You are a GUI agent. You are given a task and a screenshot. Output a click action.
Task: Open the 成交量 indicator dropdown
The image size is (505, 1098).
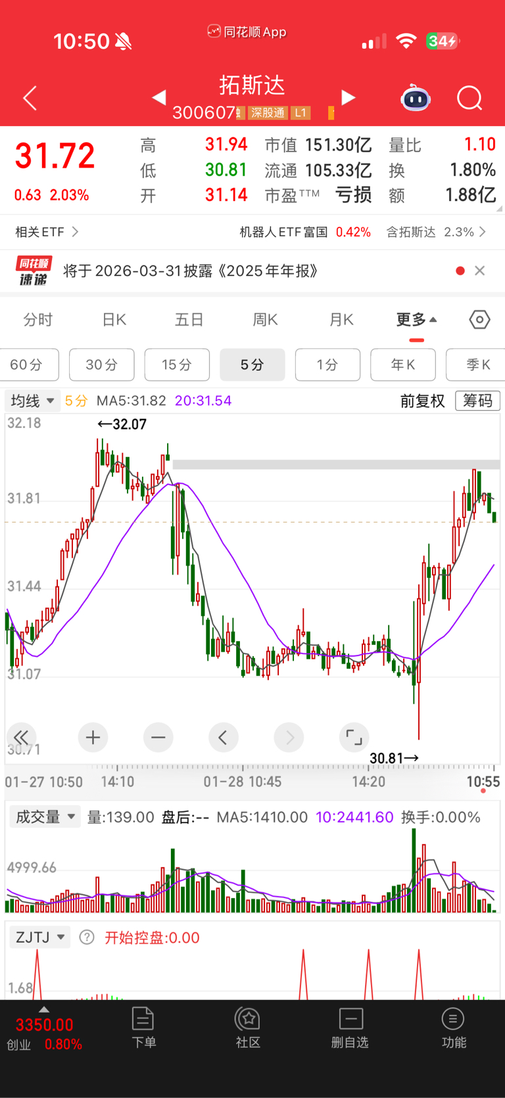tap(45, 817)
